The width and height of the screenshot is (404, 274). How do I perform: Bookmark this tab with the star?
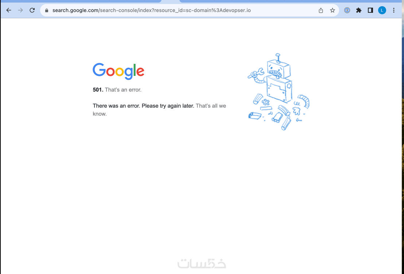pos(333,10)
